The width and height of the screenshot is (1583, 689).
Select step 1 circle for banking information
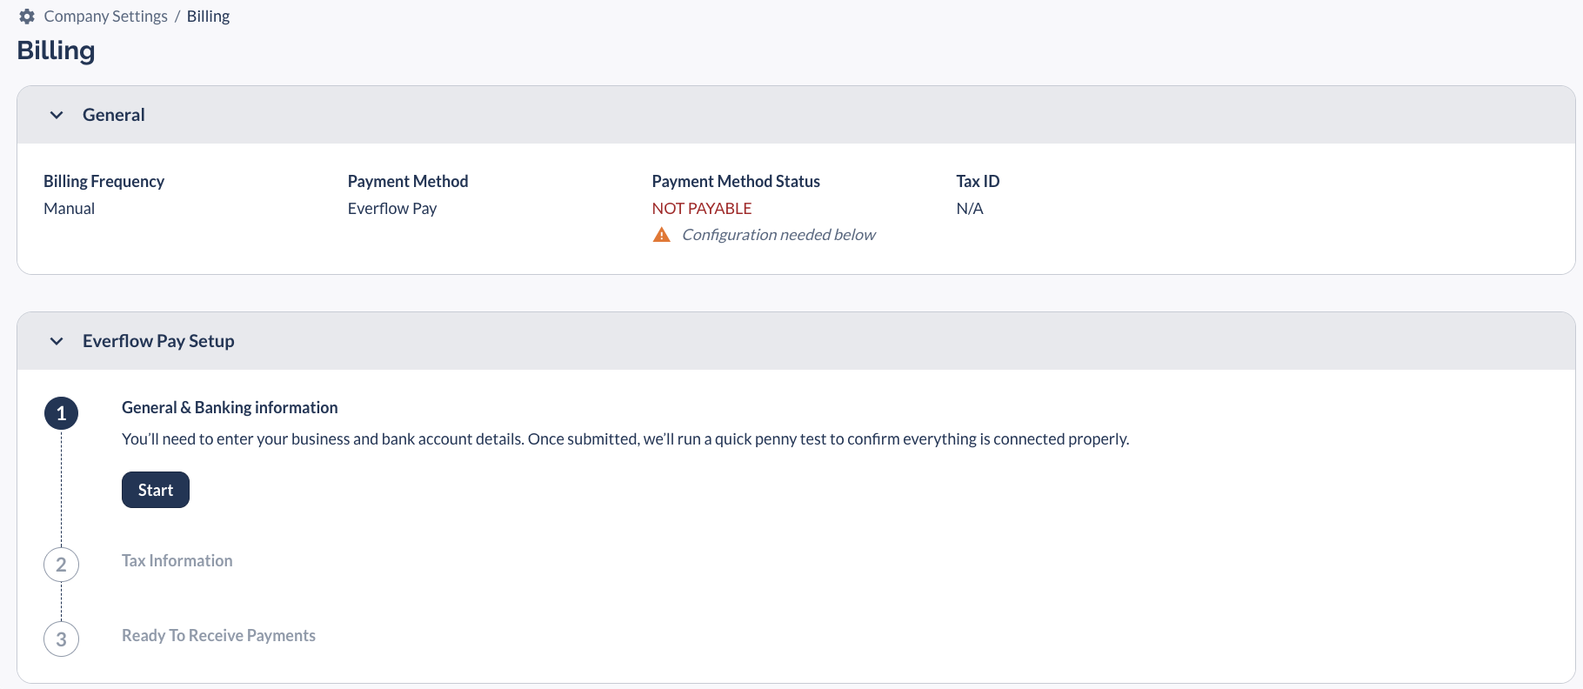click(x=61, y=413)
